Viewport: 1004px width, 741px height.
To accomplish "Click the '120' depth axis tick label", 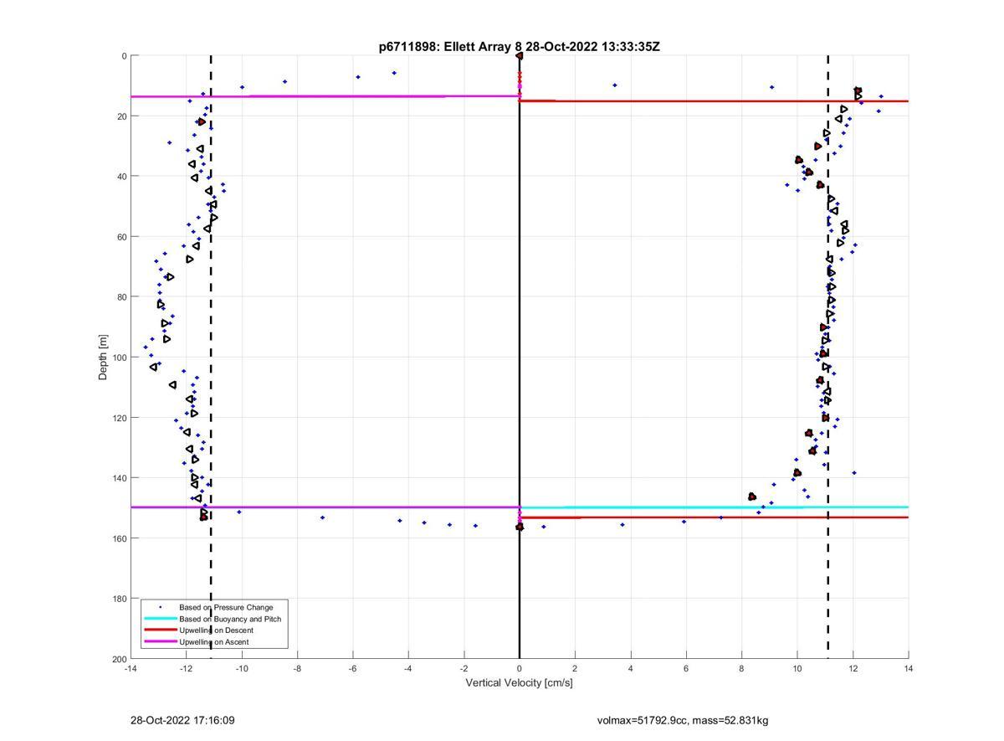I will pyautogui.click(x=119, y=418).
